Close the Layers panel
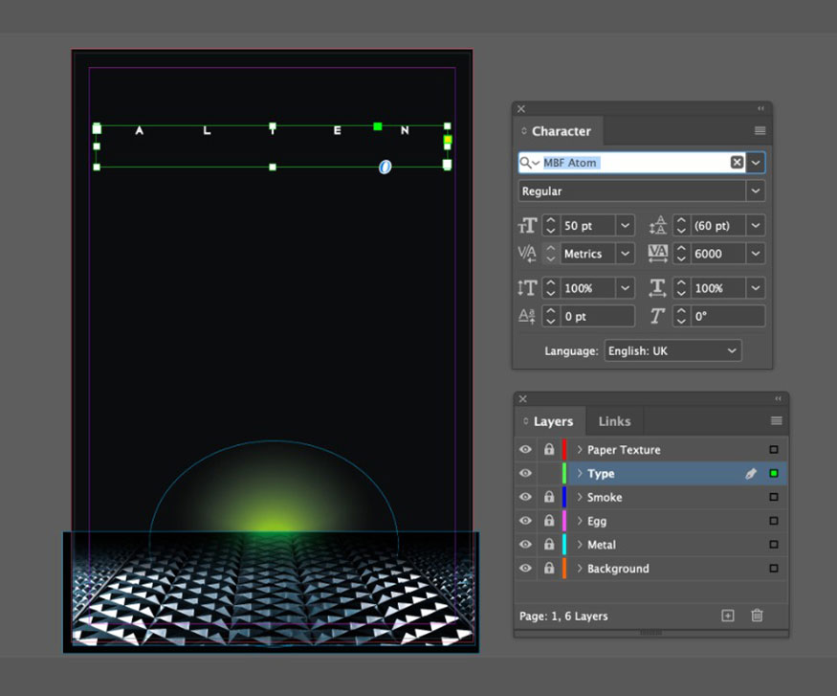 tap(523, 399)
